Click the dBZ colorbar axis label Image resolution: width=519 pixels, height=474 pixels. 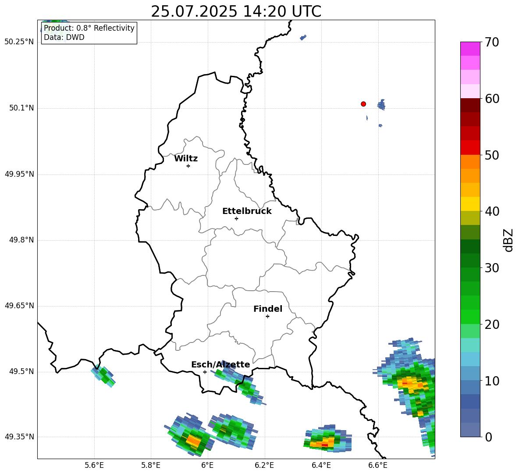pyautogui.click(x=508, y=240)
